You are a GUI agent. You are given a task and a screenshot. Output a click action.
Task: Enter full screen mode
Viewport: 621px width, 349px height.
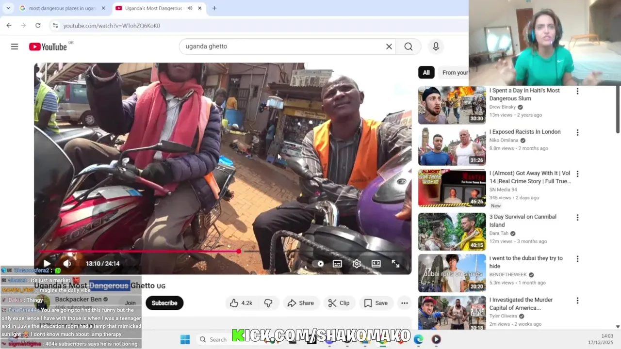pyautogui.click(x=395, y=264)
